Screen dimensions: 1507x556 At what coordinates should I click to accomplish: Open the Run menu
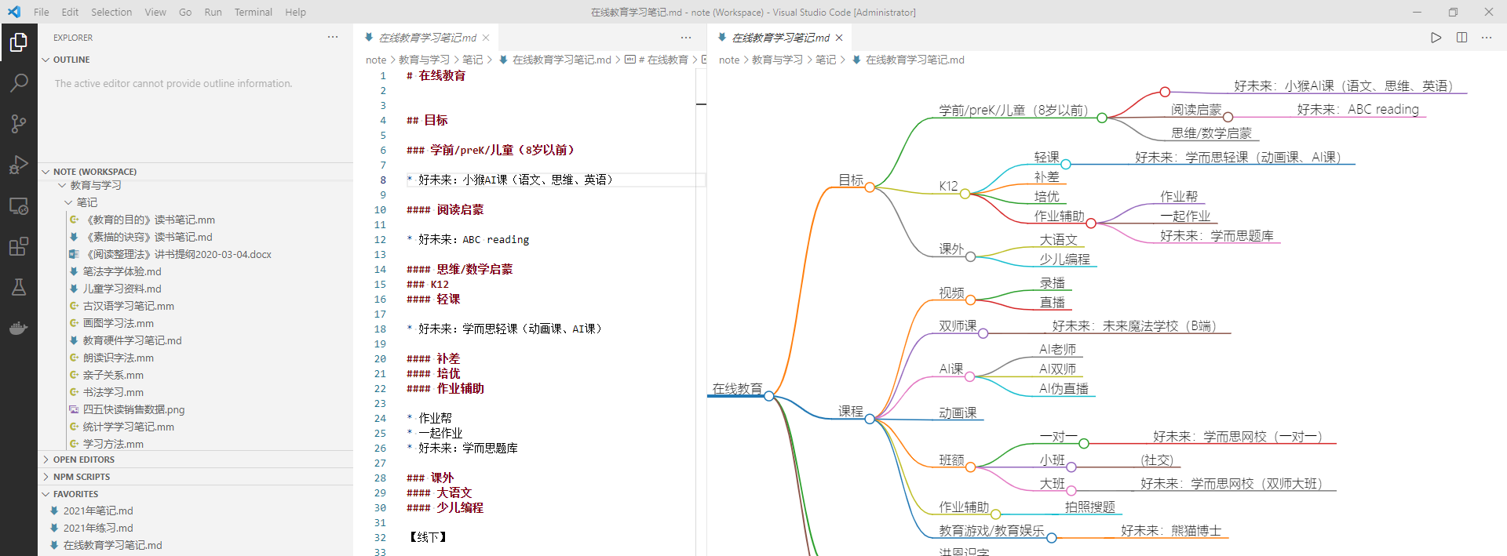pyautogui.click(x=213, y=12)
